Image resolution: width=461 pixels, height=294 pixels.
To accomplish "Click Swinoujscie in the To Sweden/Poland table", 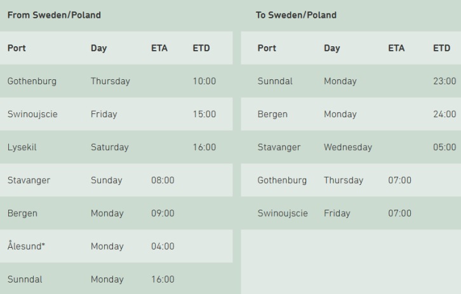I will click(x=283, y=214).
